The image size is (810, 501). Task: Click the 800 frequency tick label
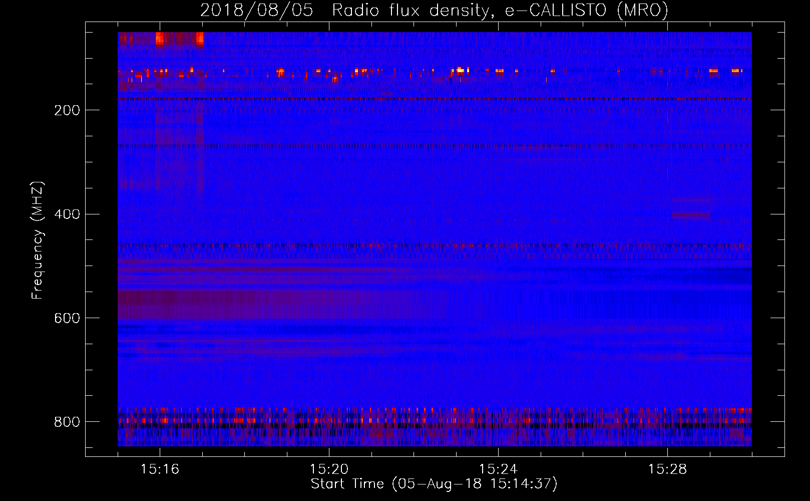pyautogui.click(x=67, y=422)
